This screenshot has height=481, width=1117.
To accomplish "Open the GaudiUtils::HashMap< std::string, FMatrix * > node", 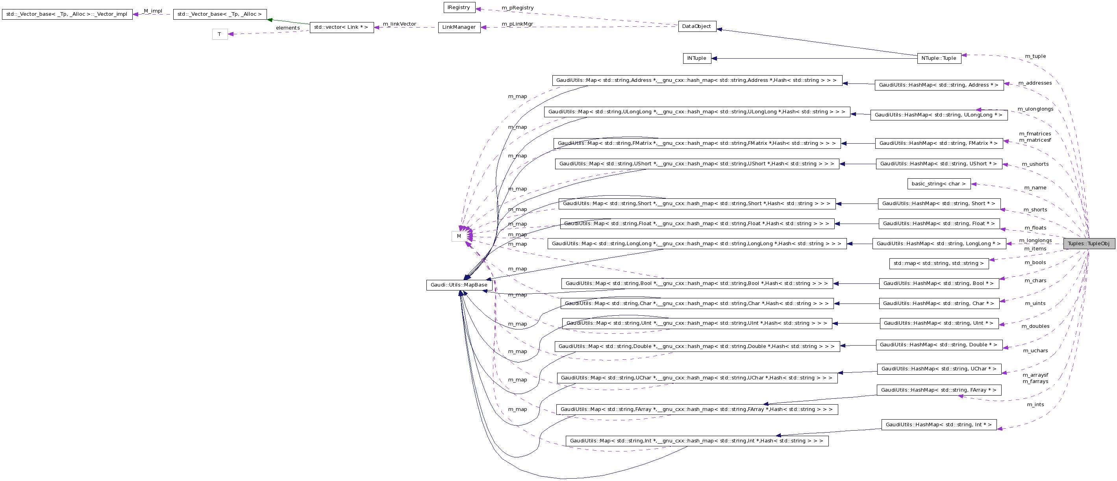I will pos(938,143).
